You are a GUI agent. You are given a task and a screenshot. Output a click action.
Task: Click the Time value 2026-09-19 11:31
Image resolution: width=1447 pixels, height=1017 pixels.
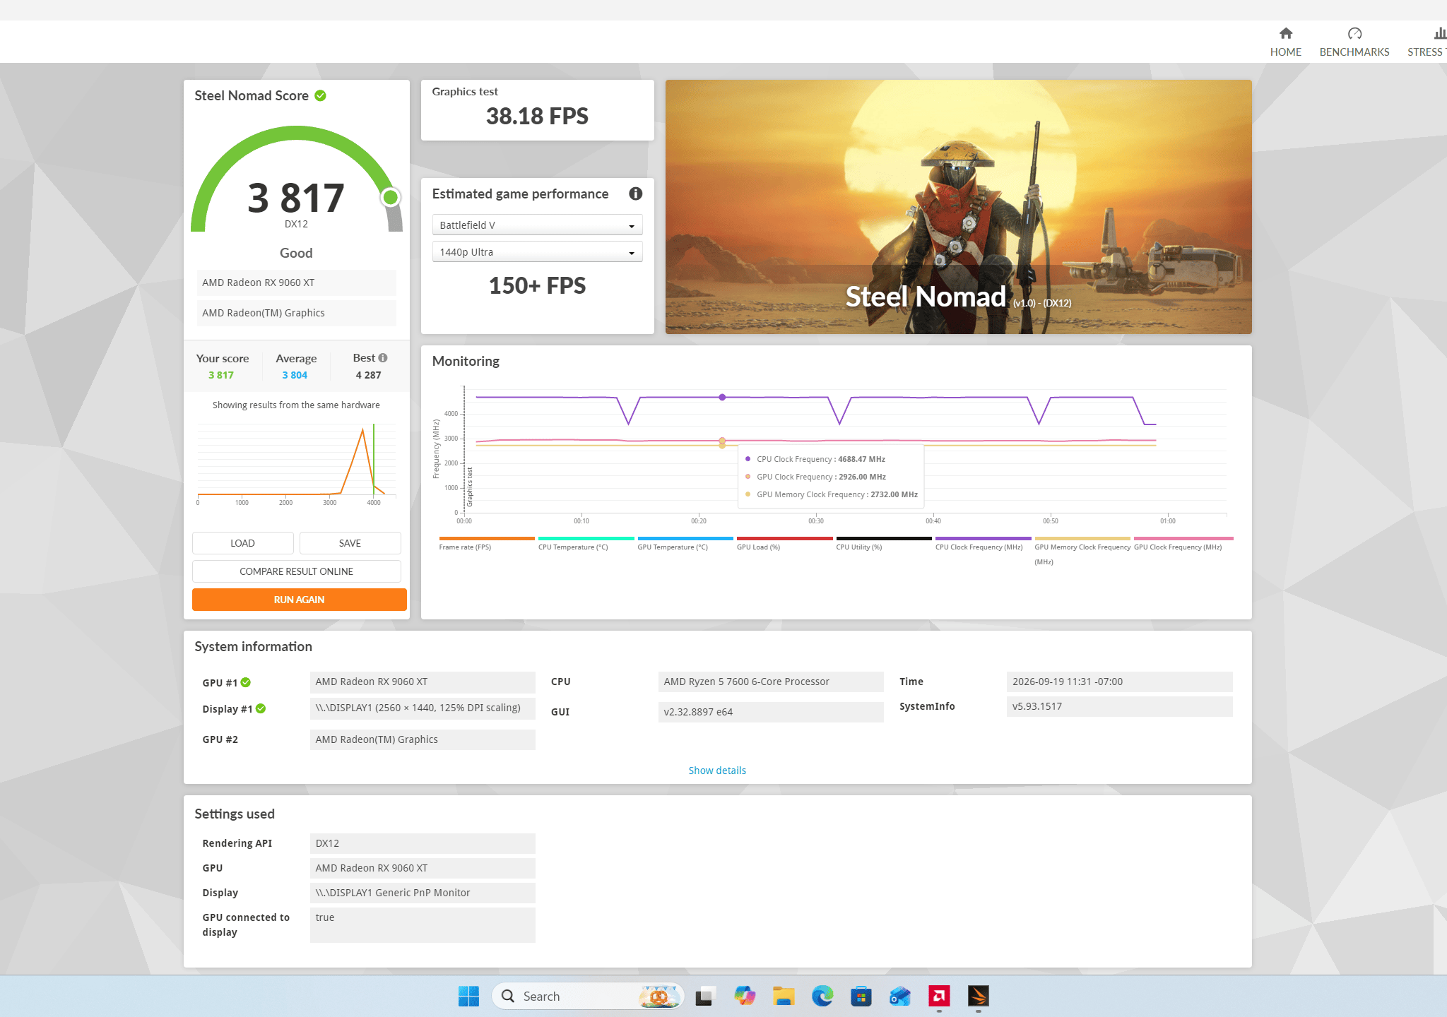tap(1119, 682)
